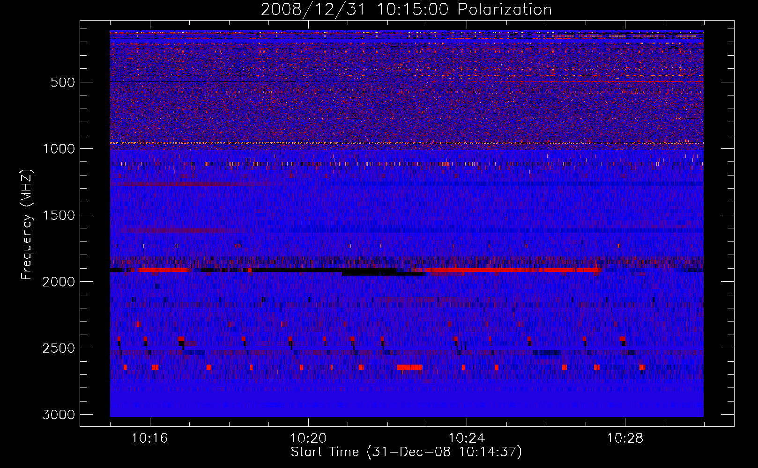
Task: Click the 'Frequency (MHZ)' axis label
Action: coord(27,225)
